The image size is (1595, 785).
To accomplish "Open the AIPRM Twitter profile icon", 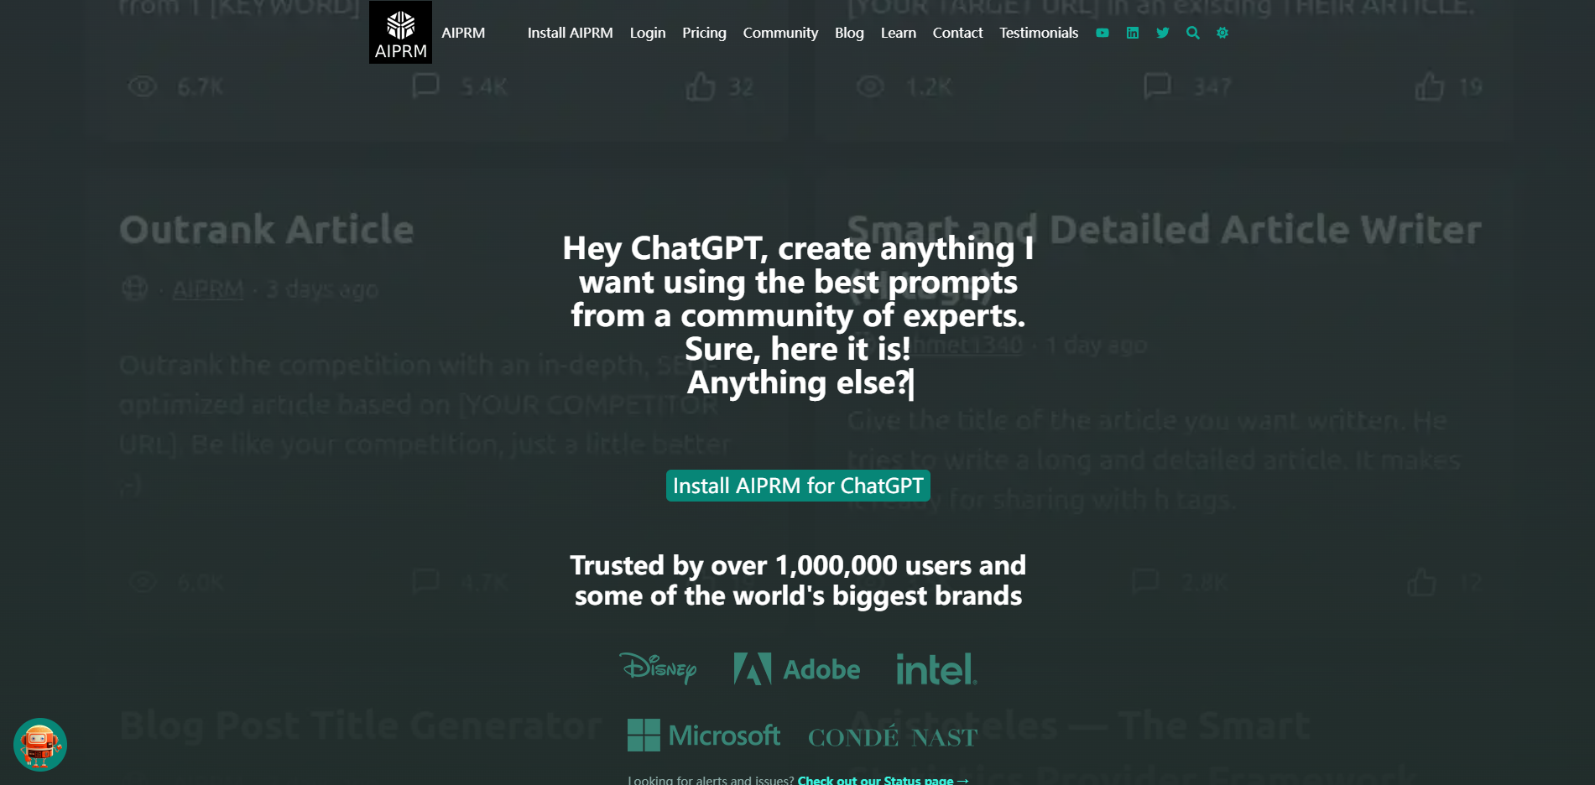I will tap(1162, 33).
